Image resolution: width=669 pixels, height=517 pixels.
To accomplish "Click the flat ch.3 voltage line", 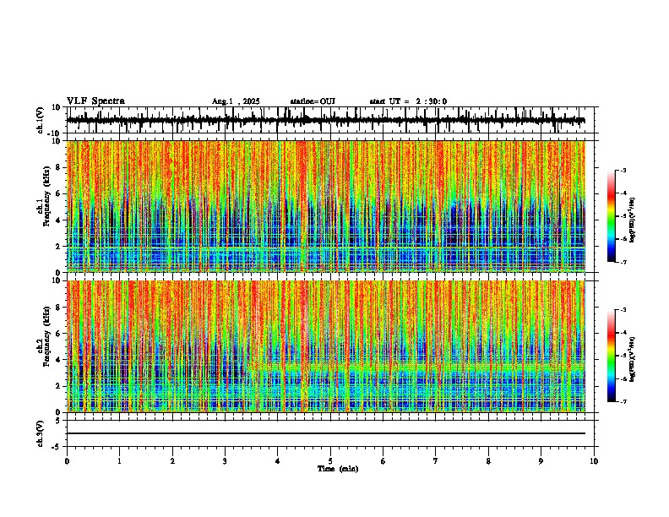I will (325, 433).
